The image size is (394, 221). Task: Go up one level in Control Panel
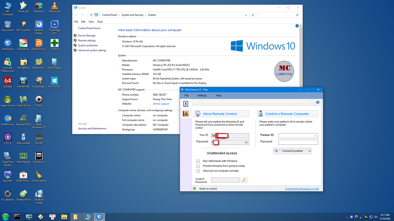[91, 15]
